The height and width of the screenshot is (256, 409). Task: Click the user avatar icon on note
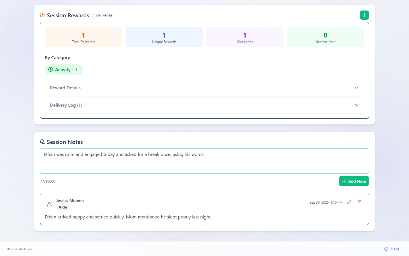[x=49, y=204]
